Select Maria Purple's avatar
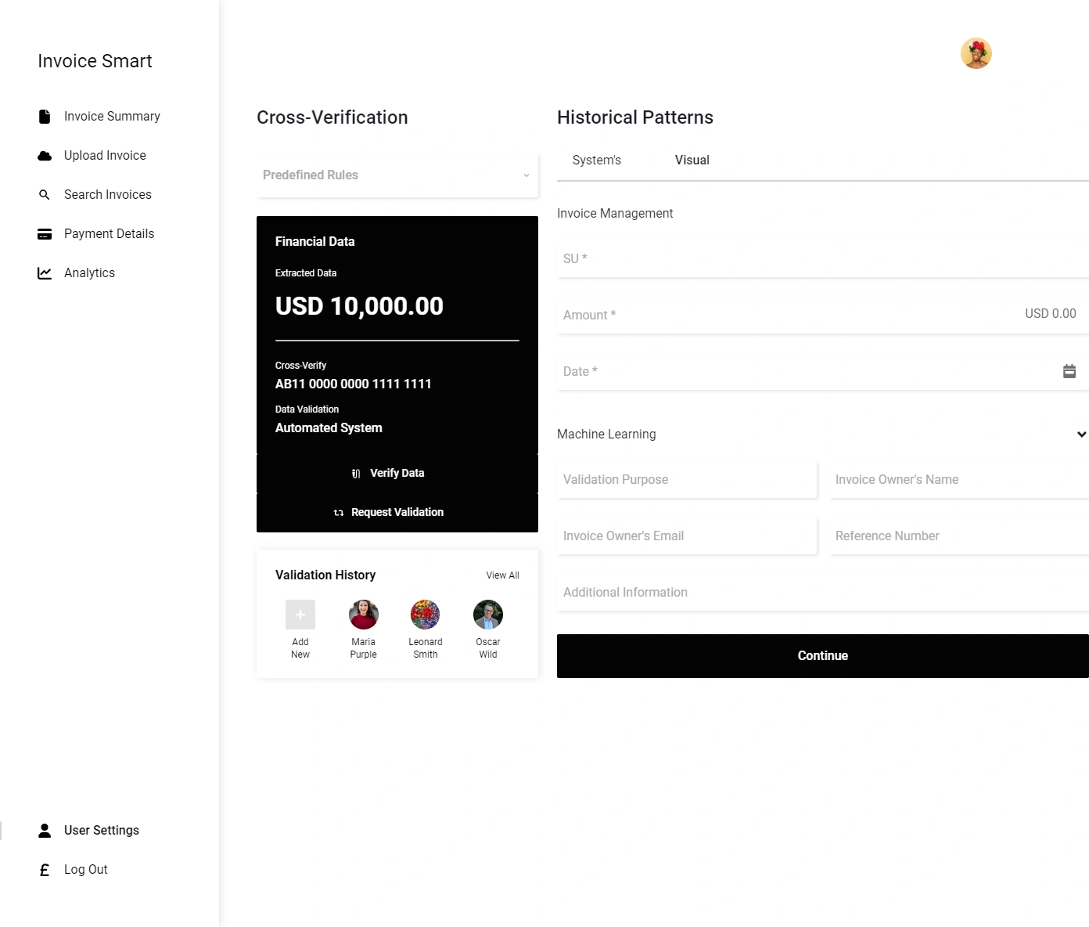Image resolution: width=1089 pixels, height=927 pixels. tap(364, 615)
